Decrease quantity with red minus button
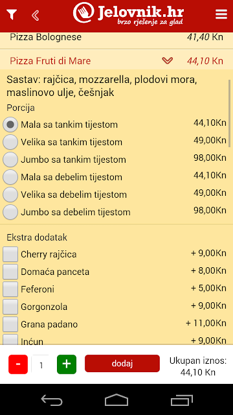This screenshot has height=415, width=233. (x=18, y=364)
